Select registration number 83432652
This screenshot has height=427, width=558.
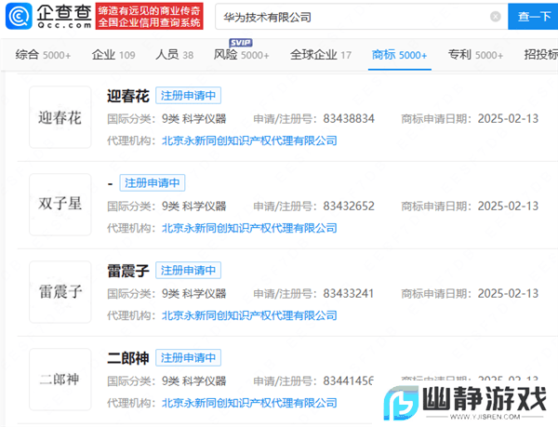pos(349,206)
